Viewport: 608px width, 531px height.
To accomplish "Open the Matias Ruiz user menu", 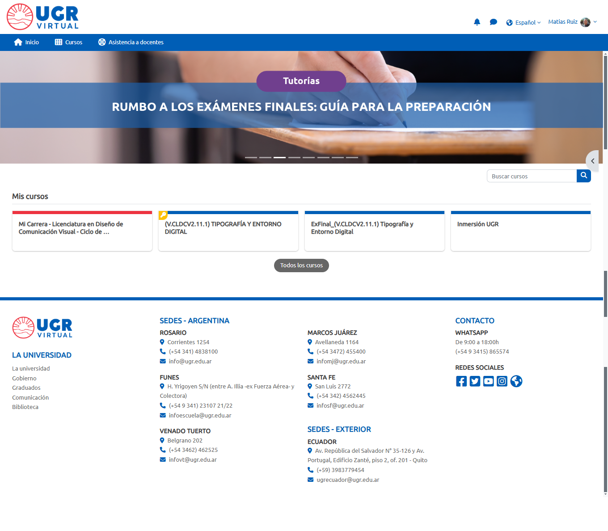I will click(x=572, y=22).
